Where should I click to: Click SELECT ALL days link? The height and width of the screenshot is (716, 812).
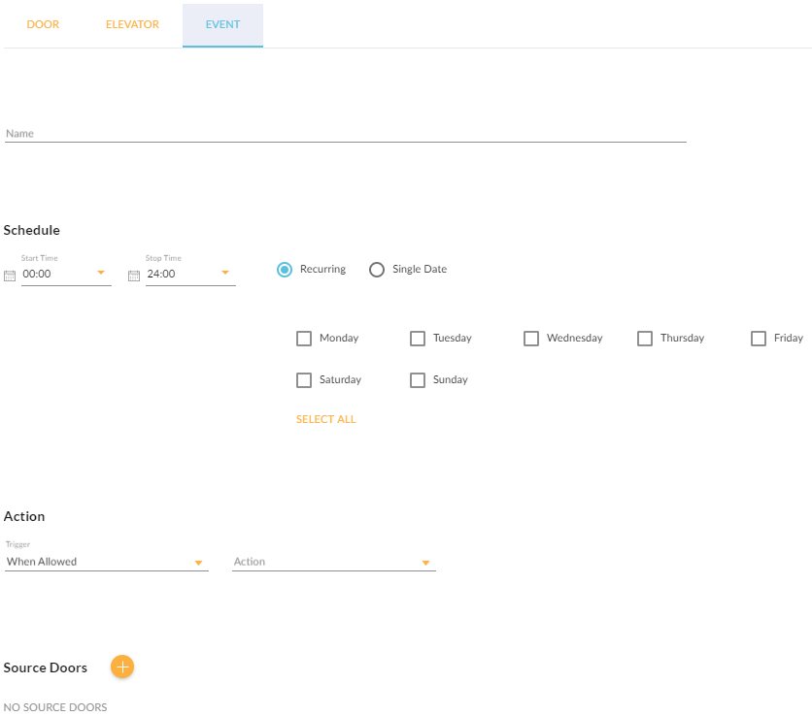tap(325, 419)
